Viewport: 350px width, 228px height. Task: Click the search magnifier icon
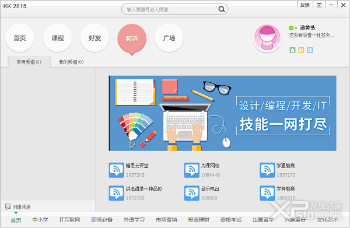222,9
